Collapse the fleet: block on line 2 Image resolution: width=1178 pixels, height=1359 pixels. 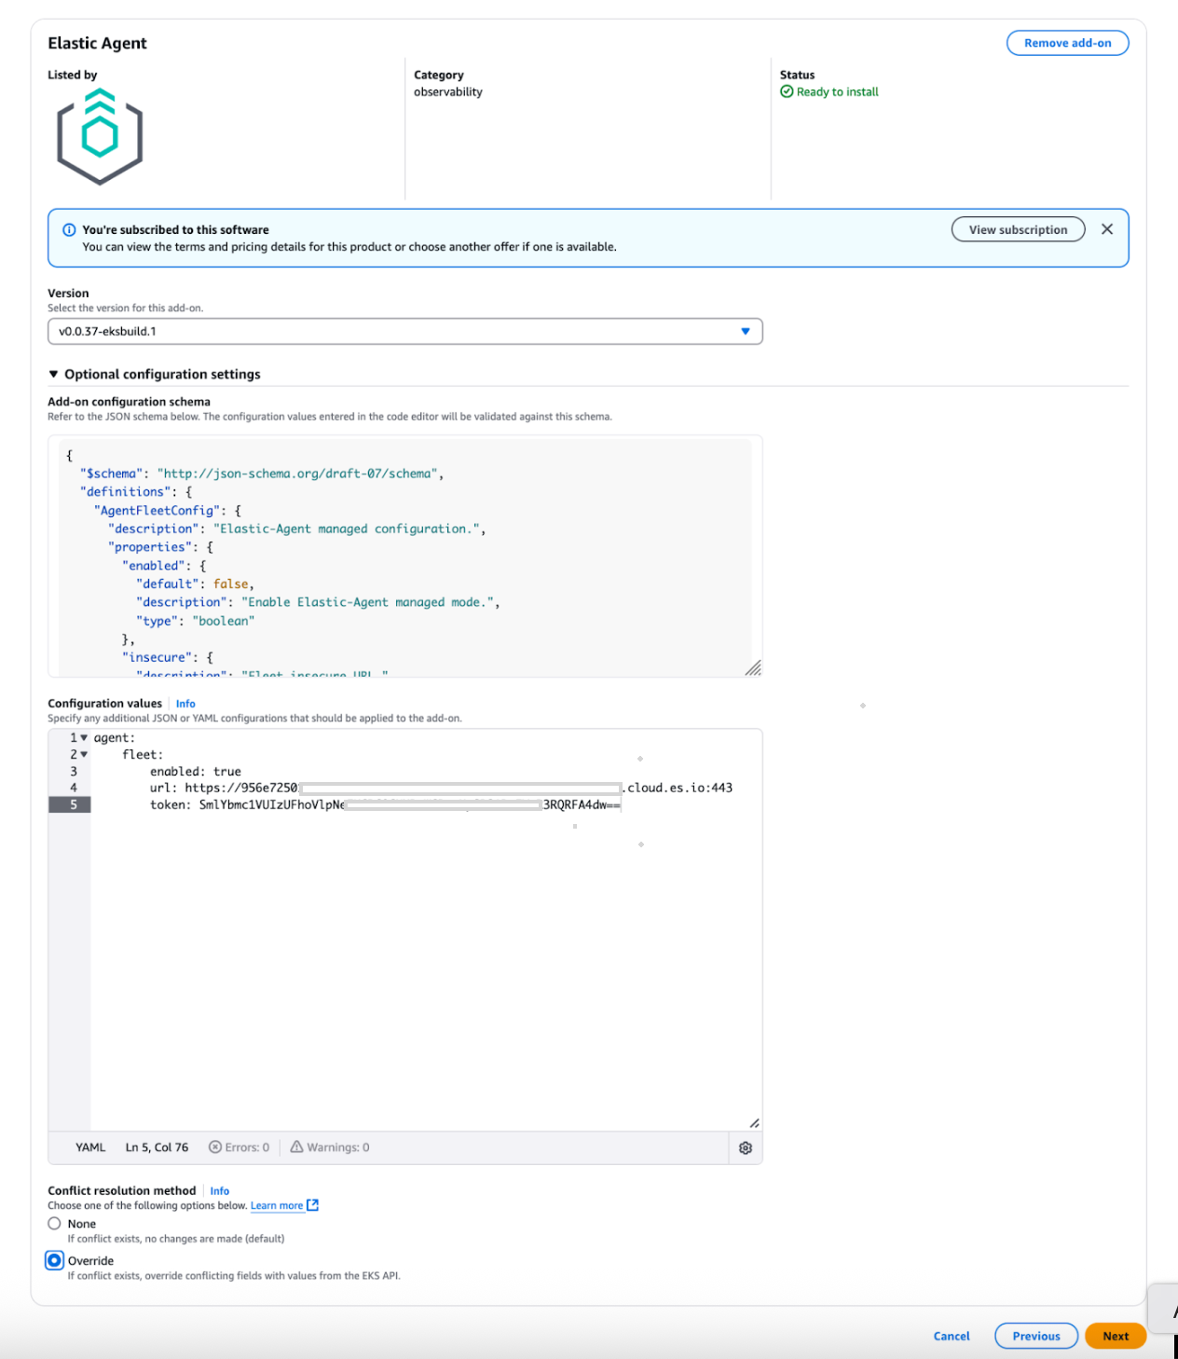(x=84, y=755)
